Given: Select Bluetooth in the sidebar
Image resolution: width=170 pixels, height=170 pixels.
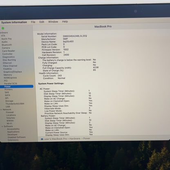Looking at the screenshot, I should (7, 45).
